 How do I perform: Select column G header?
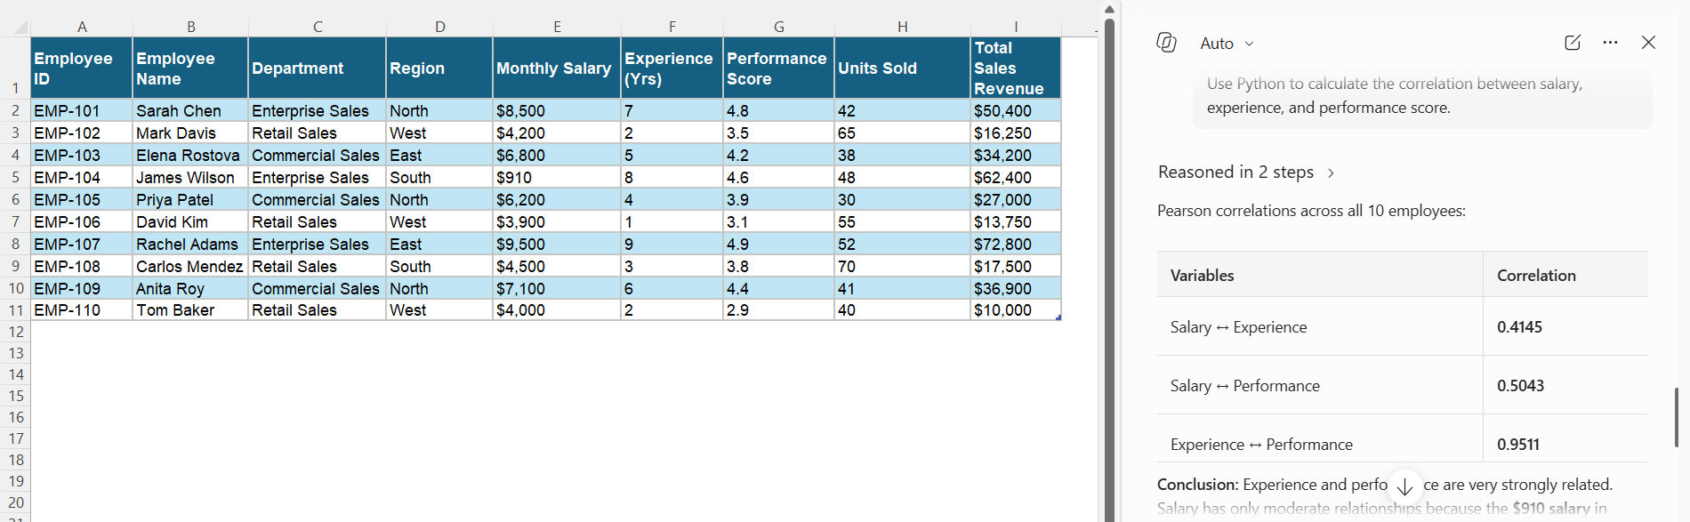pyautogui.click(x=779, y=28)
